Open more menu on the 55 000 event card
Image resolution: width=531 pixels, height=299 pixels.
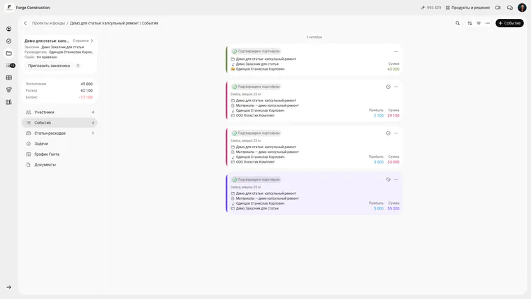coord(396,180)
